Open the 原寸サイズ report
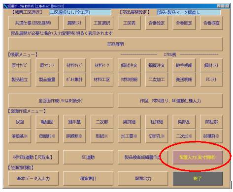The image size is (233, 192). click(x=20, y=65)
